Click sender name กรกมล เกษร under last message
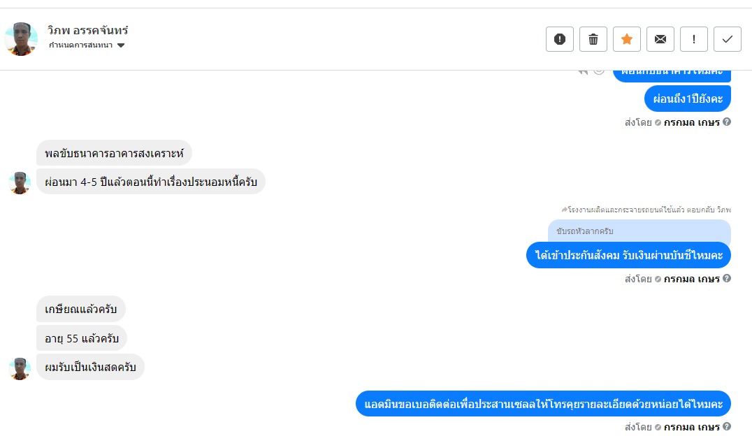 click(x=691, y=427)
